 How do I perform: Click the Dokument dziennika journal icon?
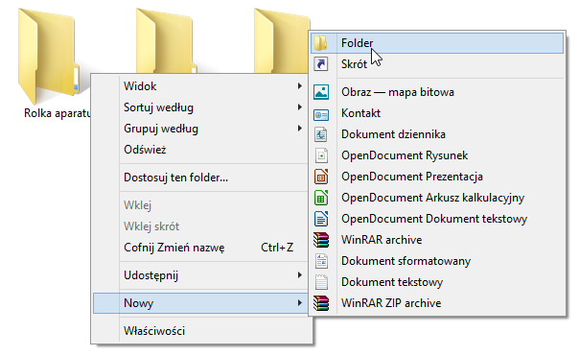coord(321,134)
